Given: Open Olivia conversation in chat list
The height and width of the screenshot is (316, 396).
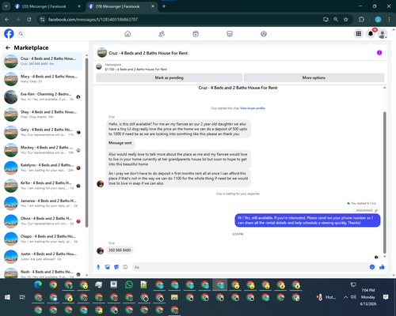Looking at the screenshot, I should coord(43,221).
